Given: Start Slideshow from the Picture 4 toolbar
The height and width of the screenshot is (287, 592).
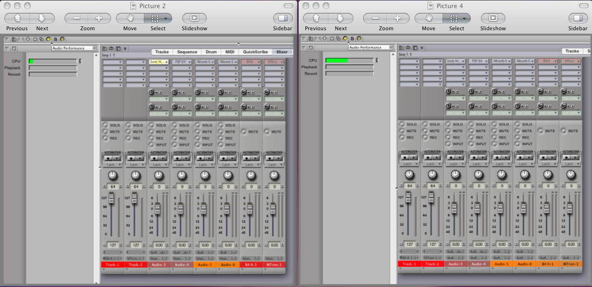Looking at the screenshot, I should click(493, 18).
